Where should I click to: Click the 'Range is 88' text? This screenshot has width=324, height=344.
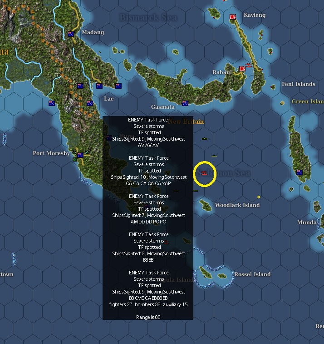tap(148, 317)
